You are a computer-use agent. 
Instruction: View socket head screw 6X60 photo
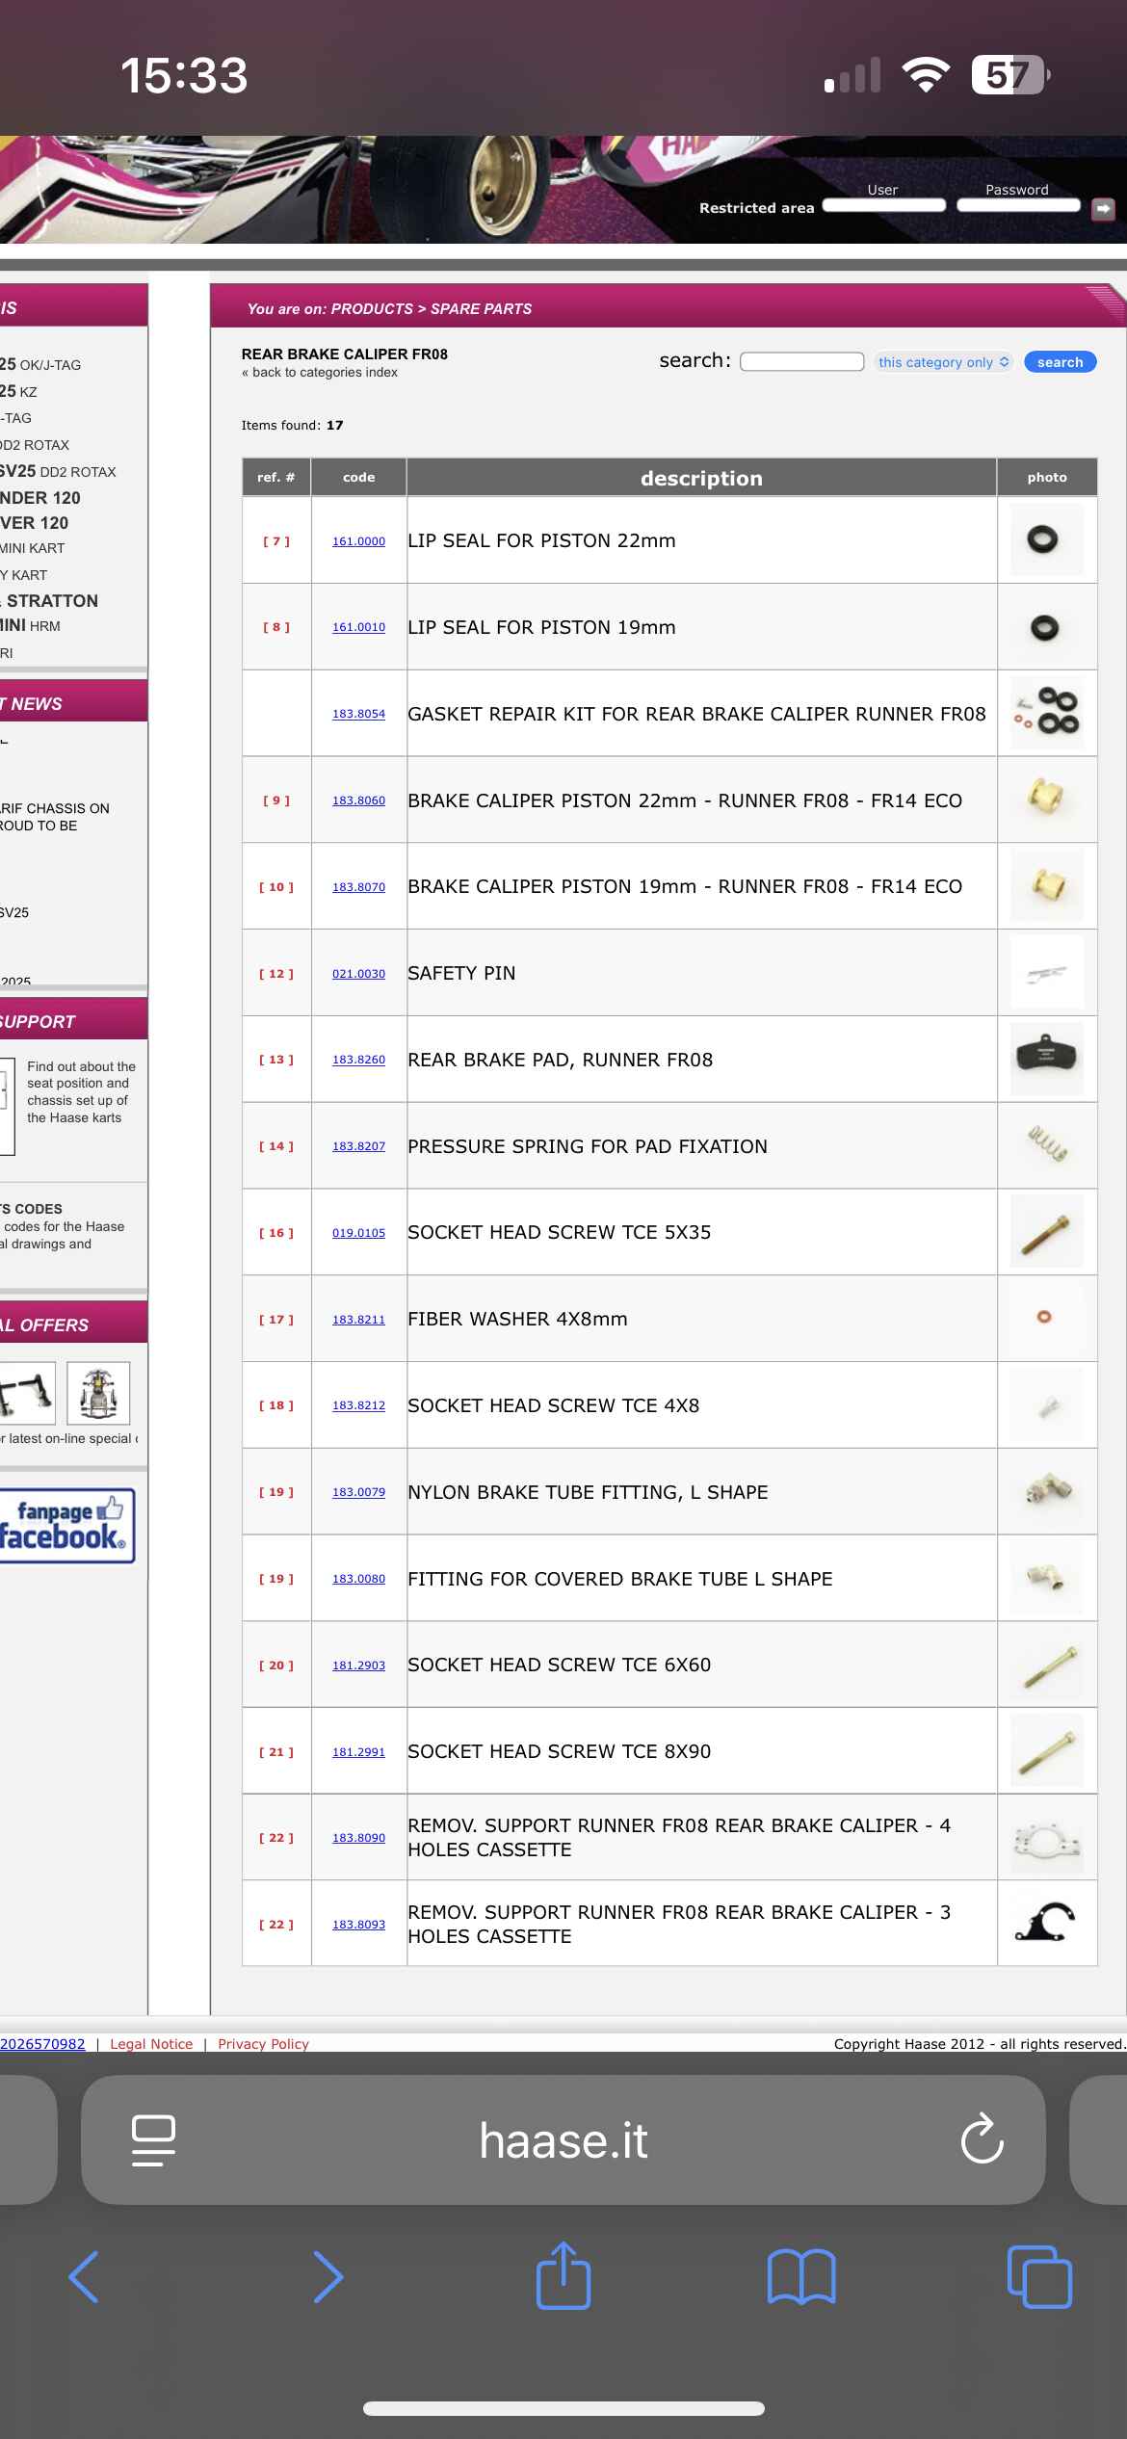1047,1665
